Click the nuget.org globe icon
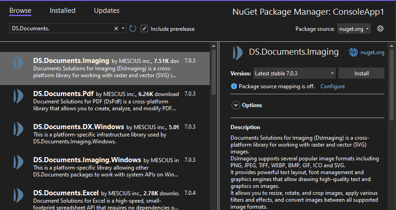Screen dimensions: 396x210 coord(353,52)
